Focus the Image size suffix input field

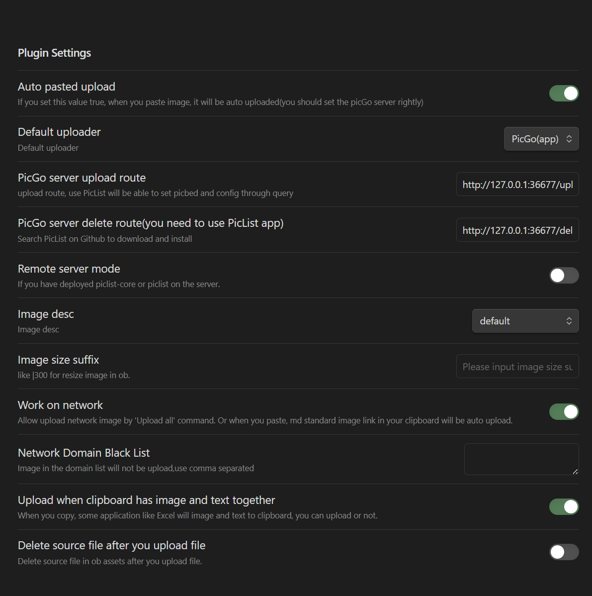pyautogui.click(x=517, y=367)
